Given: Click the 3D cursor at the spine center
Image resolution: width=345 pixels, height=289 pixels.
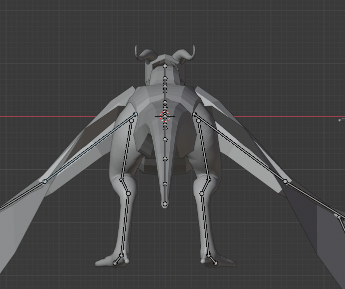Looking at the screenshot, I should click(x=165, y=116).
